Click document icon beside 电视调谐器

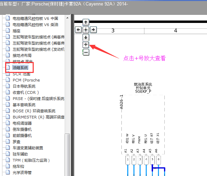coord(8,123)
